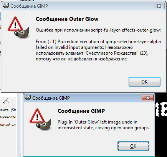Click OK in the Outer Glow error dialog
The image size is (167, 157).
point(144,82)
